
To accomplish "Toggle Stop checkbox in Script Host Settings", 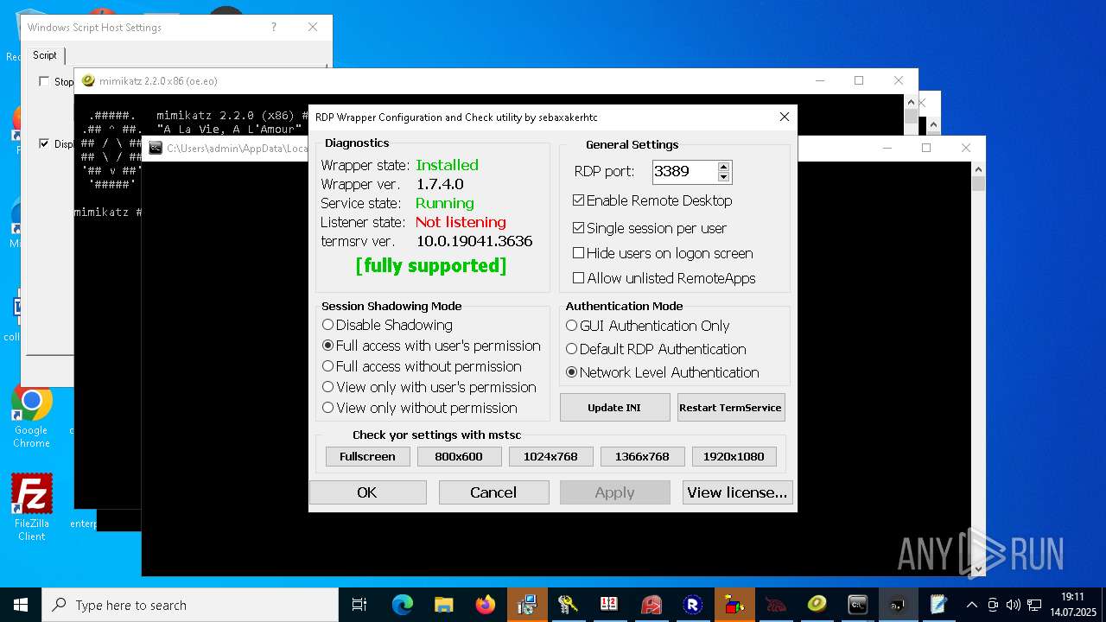I will pyautogui.click(x=44, y=81).
